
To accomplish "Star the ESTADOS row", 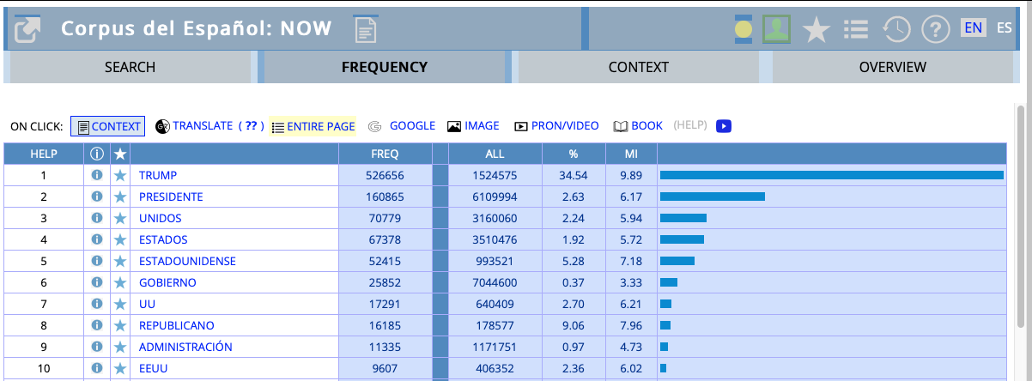I will [120, 239].
